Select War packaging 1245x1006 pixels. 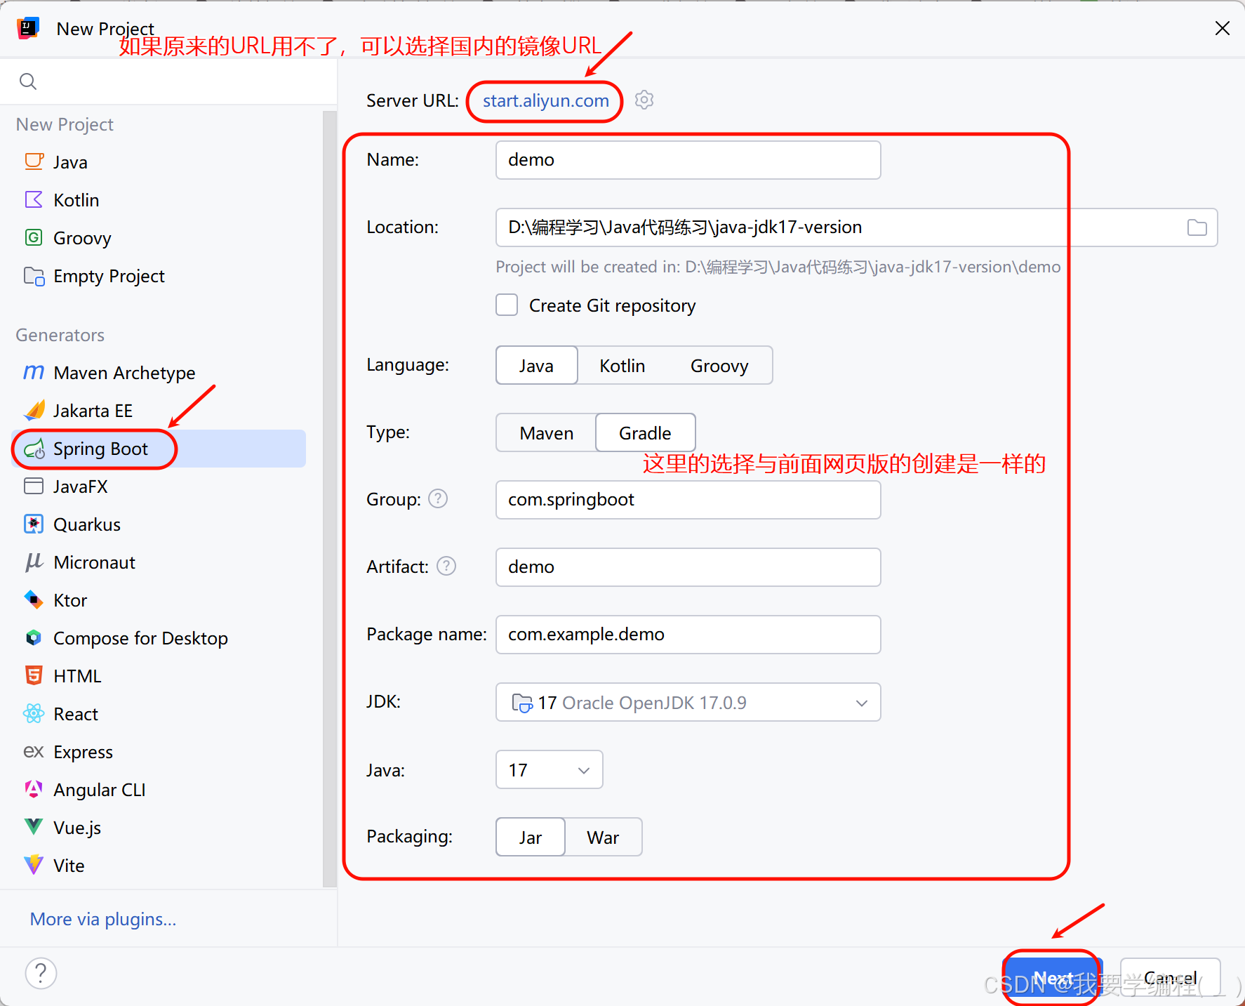point(603,838)
